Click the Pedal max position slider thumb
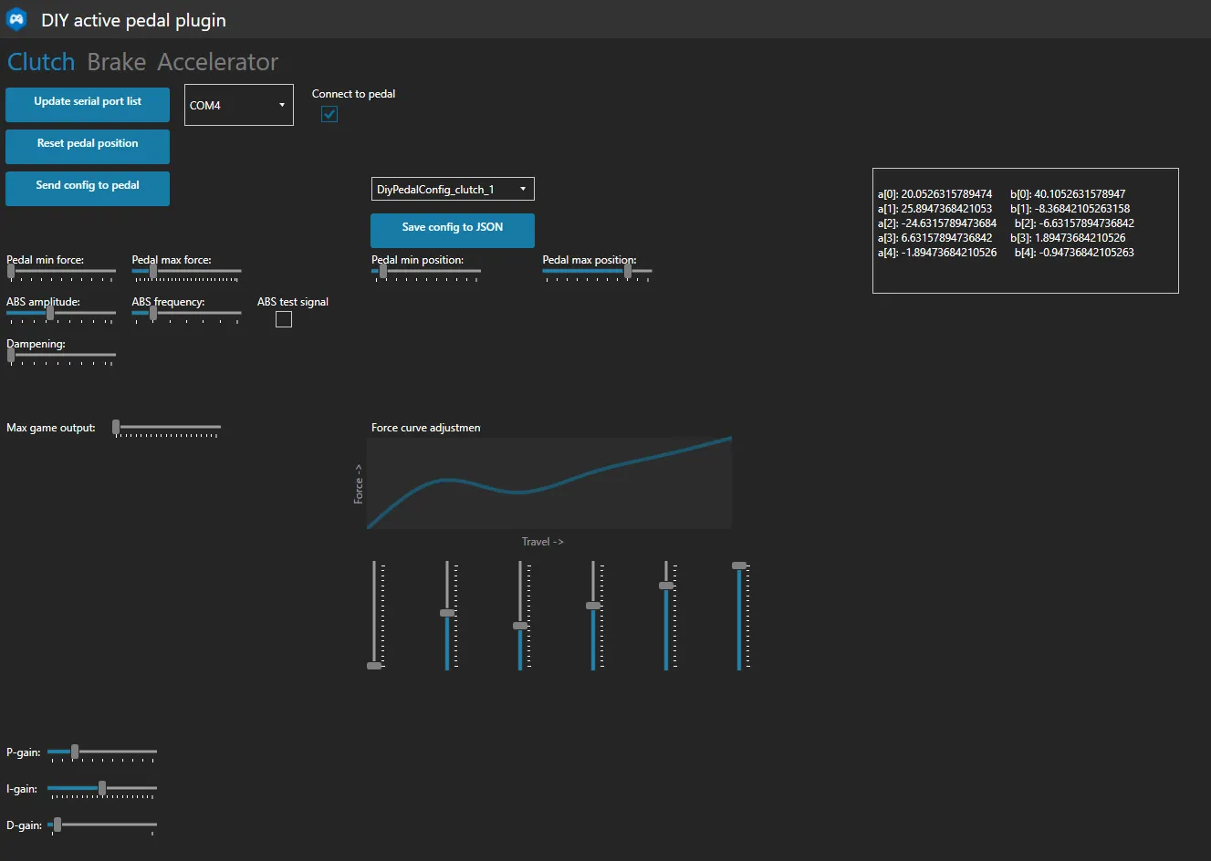 tap(628, 271)
